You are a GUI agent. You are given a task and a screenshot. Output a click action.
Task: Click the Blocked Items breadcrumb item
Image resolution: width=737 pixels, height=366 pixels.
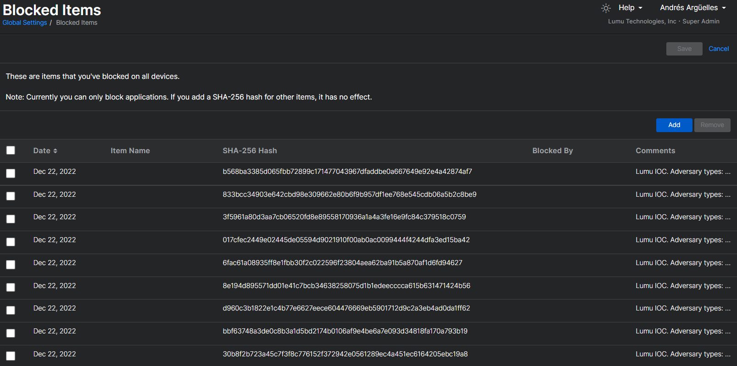coord(77,22)
